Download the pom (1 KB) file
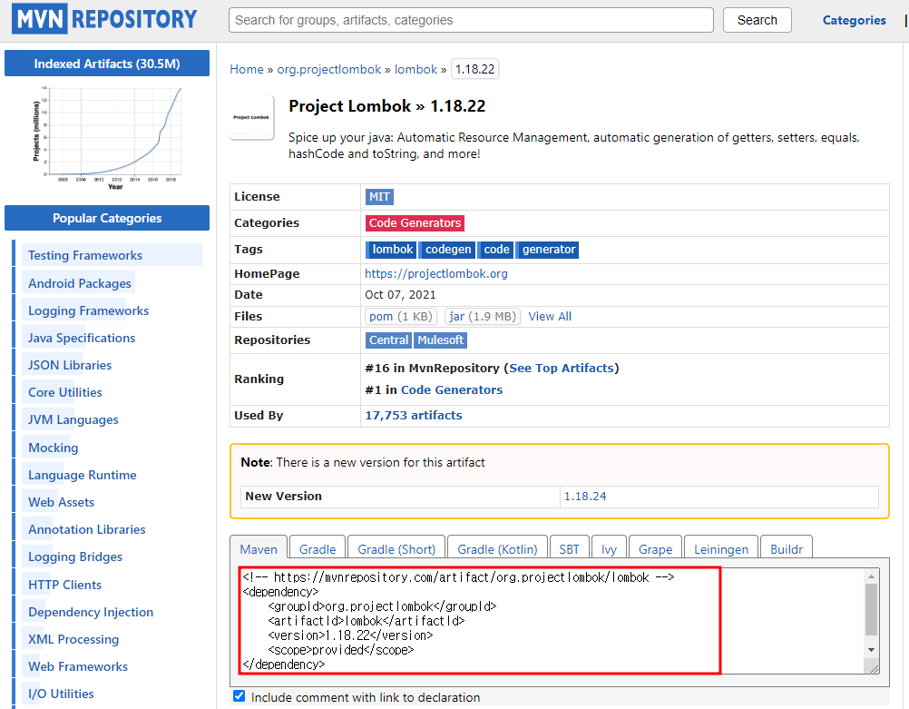This screenshot has width=909, height=709. click(x=401, y=317)
